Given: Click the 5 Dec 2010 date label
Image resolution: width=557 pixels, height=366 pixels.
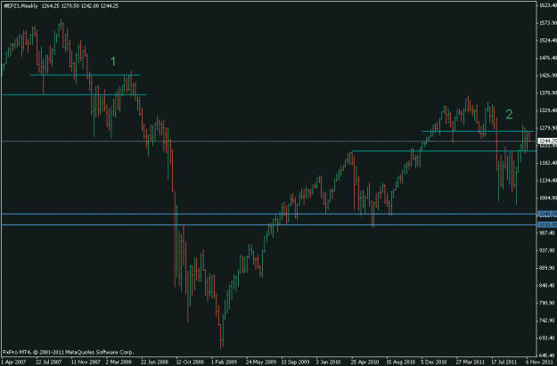Looking at the screenshot, I should point(434,362).
